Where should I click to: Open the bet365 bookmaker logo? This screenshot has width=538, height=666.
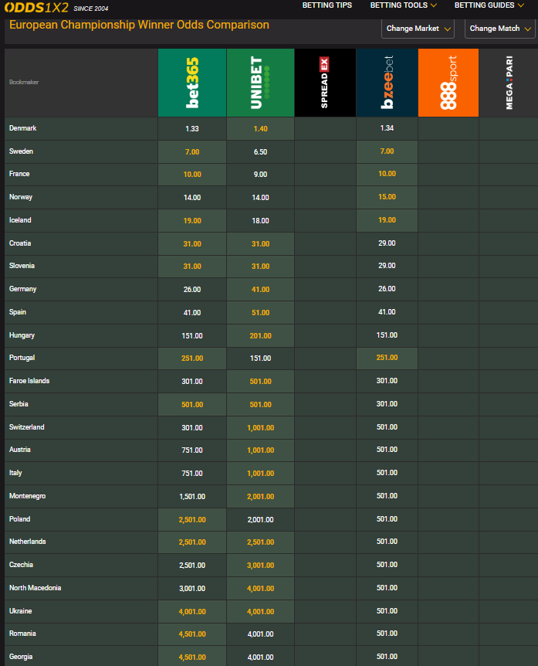click(192, 83)
